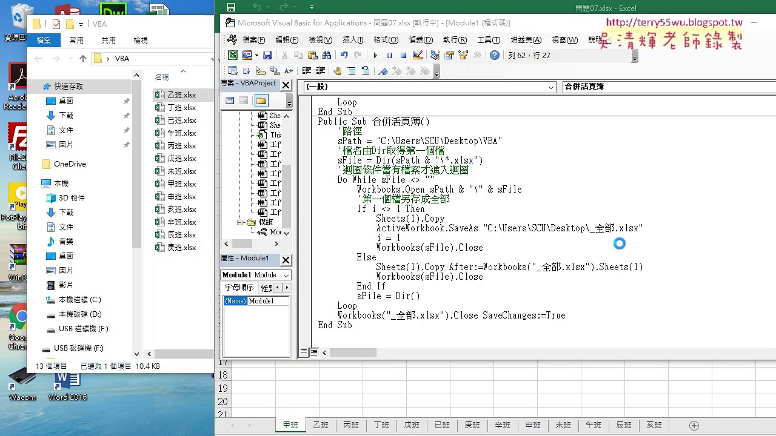Click the Excel save icon in title bar
The width and height of the screenshot is (776, 436).
click(x=231, y=8)
